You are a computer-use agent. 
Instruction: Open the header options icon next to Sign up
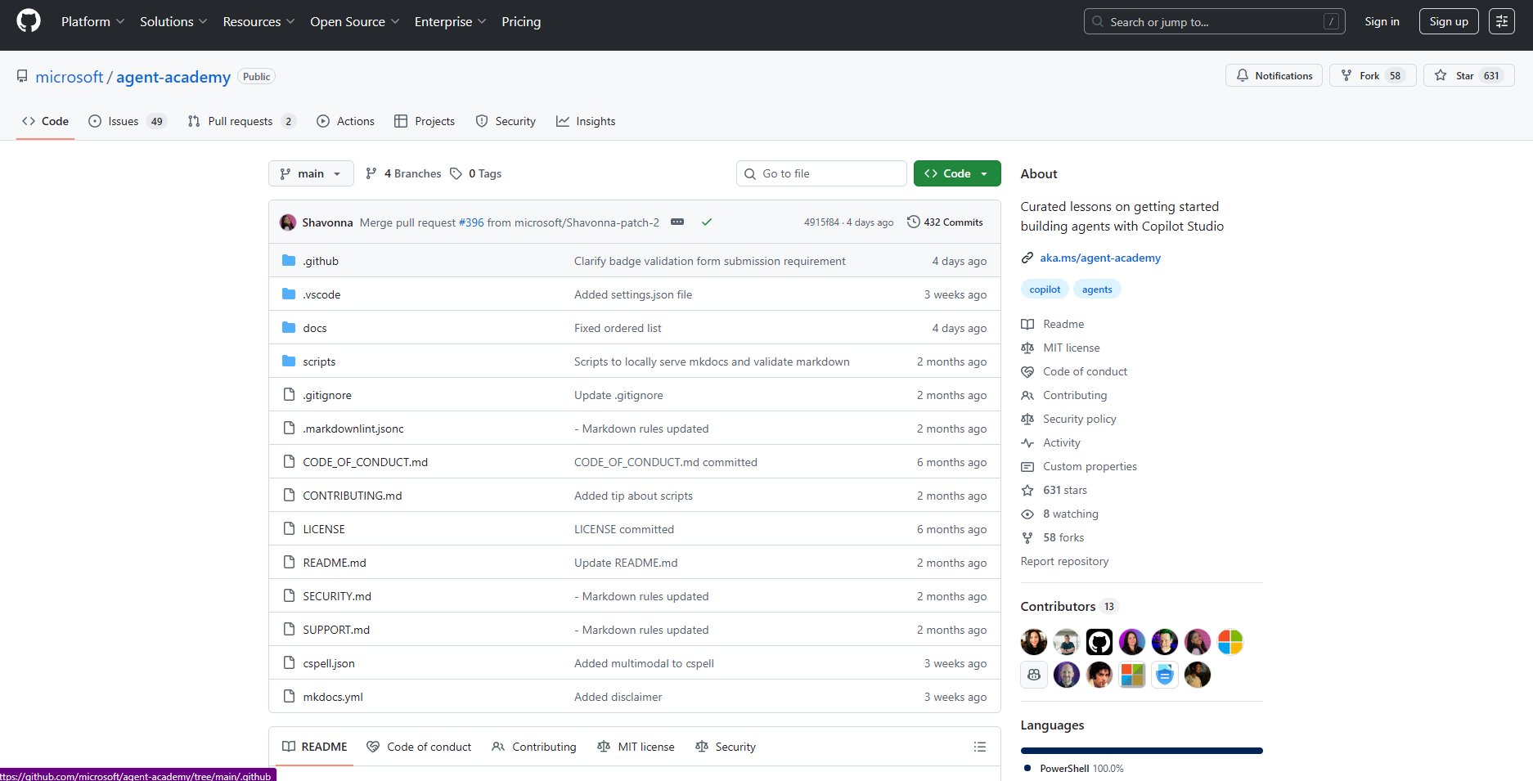point(1502,21)
